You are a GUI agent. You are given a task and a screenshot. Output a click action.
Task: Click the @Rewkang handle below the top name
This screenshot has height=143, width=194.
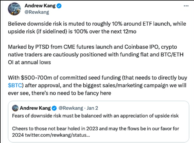coord(36,12)
